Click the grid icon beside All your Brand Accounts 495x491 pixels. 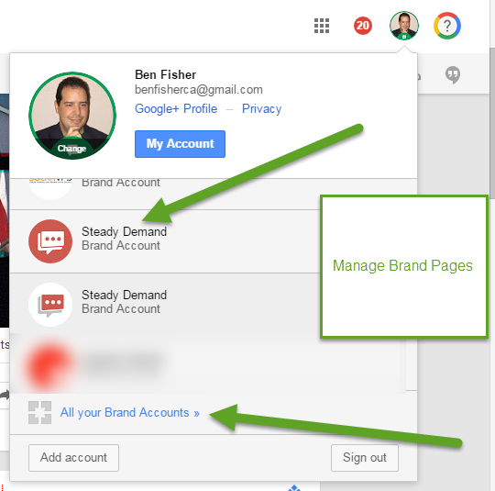click(x=39, y=413)
